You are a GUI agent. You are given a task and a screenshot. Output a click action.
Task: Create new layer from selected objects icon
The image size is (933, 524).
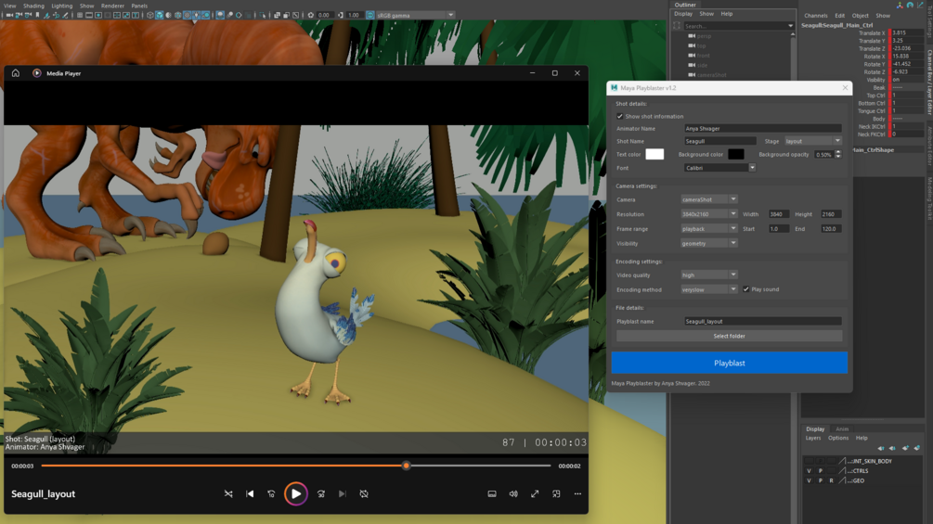917,448
